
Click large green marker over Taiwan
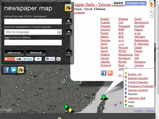[x=104, y=97]
